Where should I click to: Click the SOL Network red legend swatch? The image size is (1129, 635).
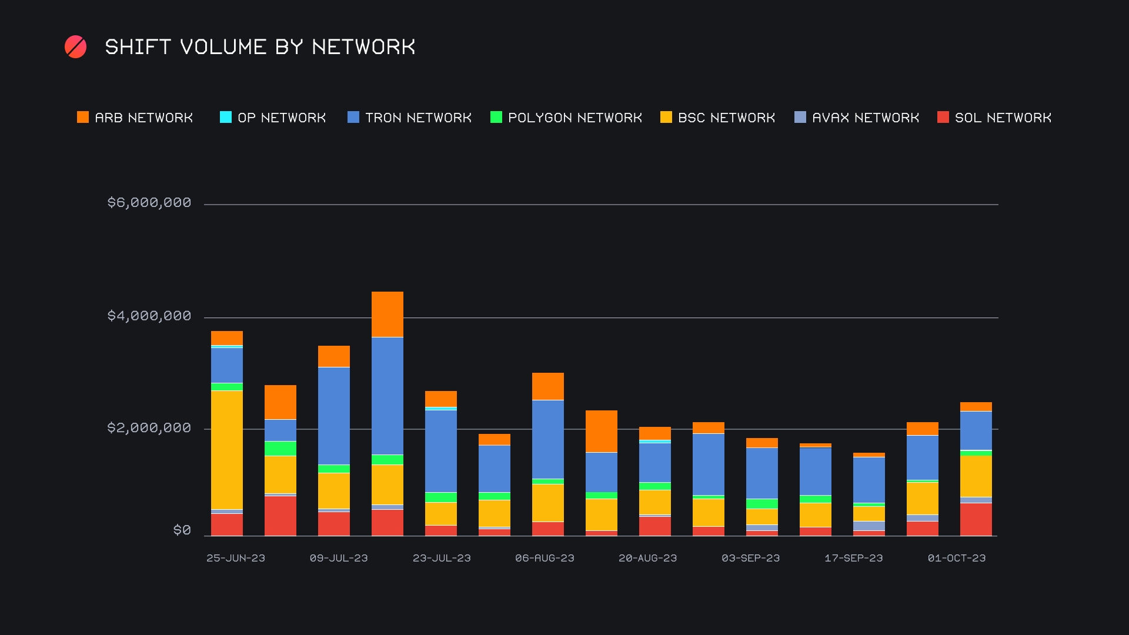pos(943,118)
